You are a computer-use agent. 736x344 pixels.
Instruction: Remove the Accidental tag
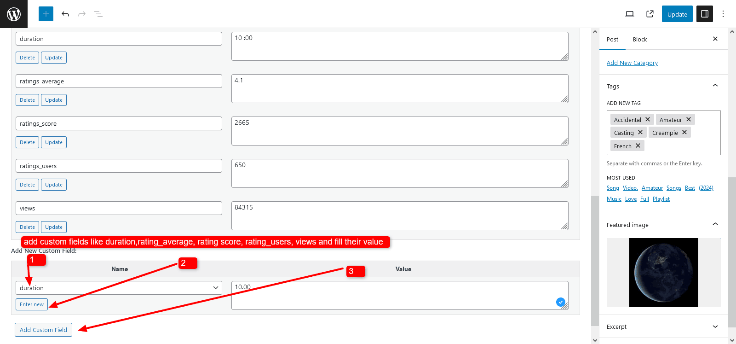[x=648, y=119]
